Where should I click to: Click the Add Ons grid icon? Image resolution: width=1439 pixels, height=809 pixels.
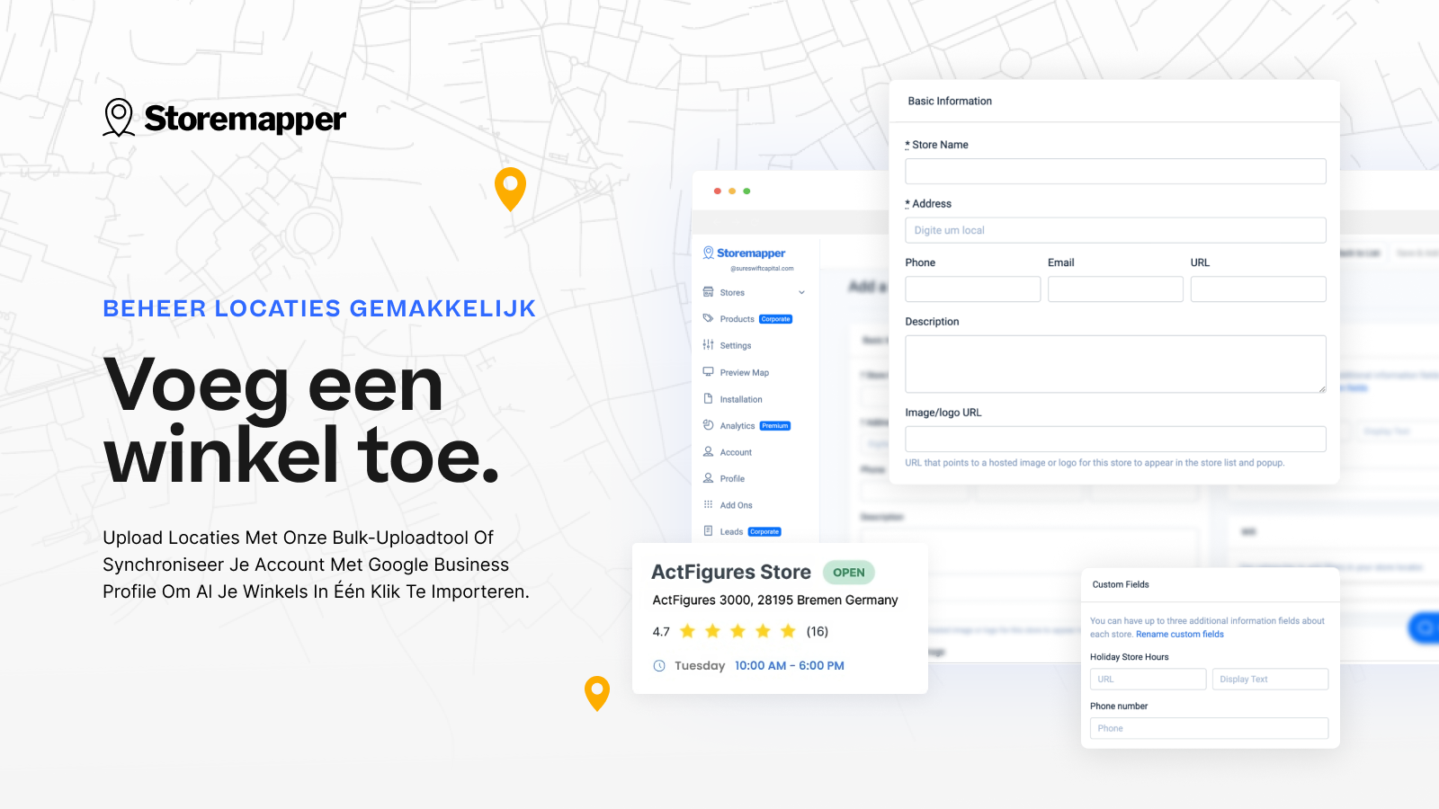pyautogui.click(x=708, y=504)
